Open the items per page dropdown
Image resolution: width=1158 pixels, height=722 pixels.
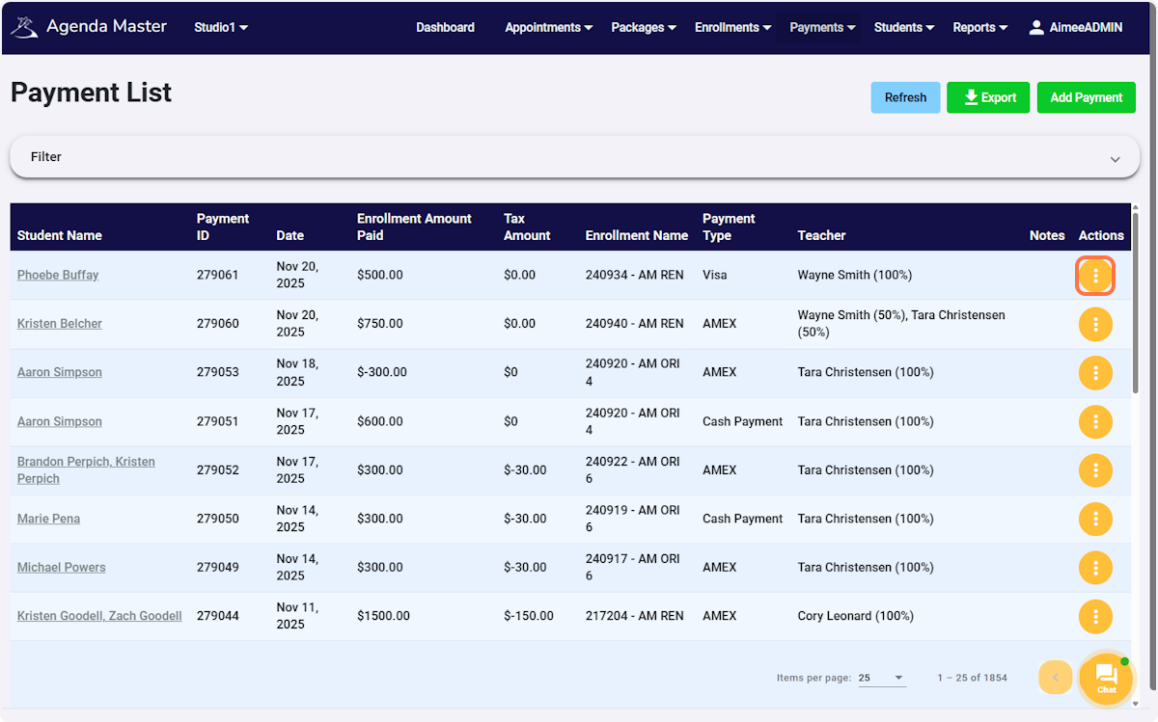(x=881, y=678)
